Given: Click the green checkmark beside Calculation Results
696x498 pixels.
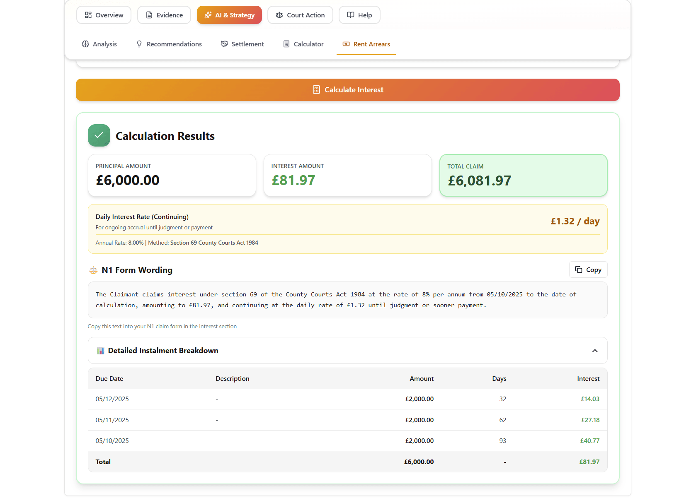Looking at the screenshot, I should (x=99, y=135).
